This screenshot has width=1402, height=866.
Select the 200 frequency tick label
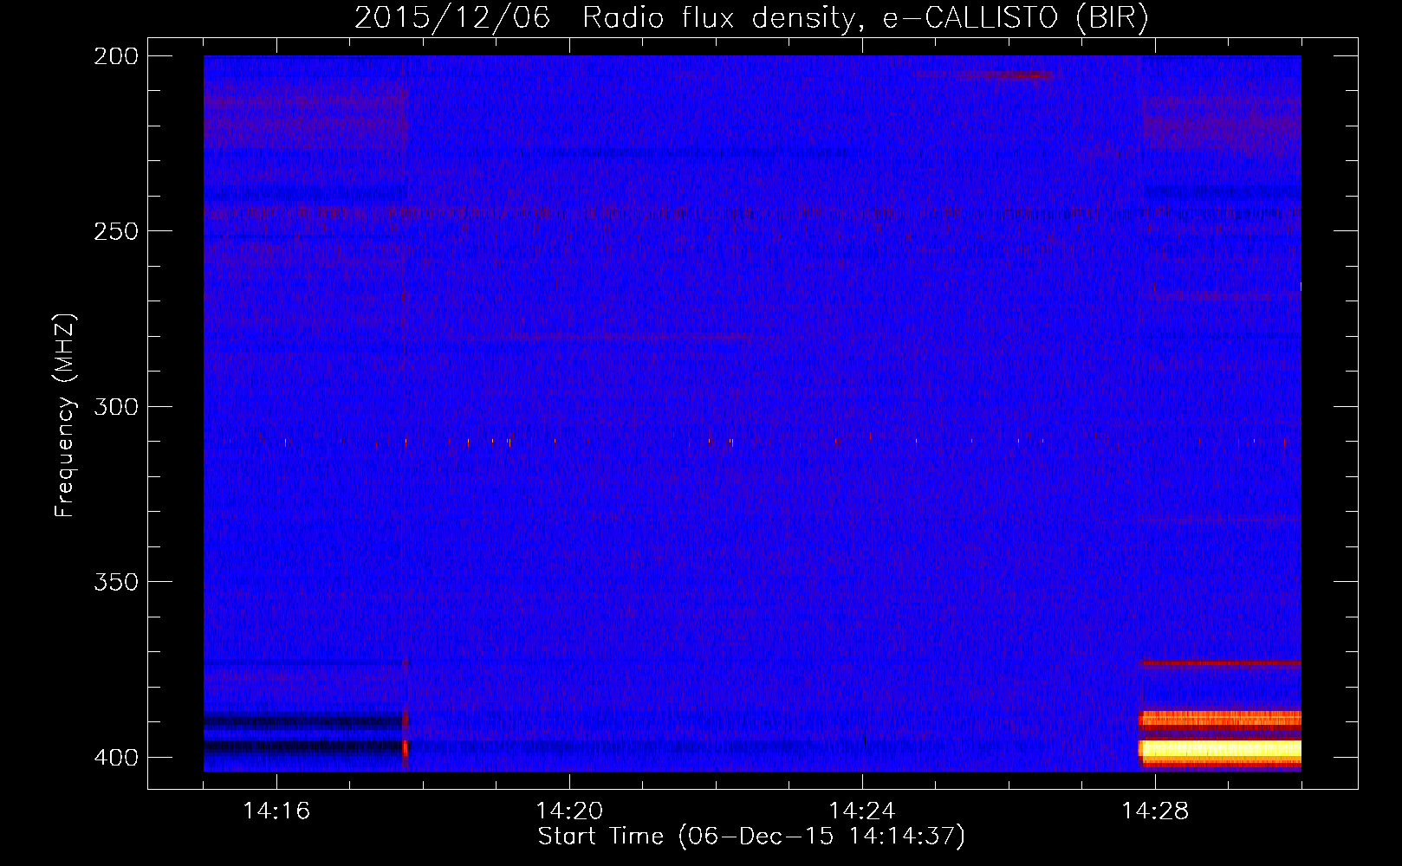pyautogui.click(x=116, y=56)
